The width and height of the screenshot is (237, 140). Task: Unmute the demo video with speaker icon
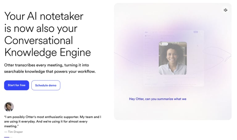tap(226, 10)
